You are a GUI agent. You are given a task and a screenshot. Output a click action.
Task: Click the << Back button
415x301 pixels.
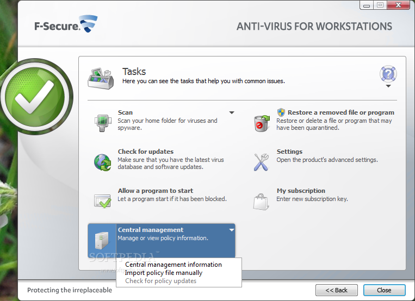[x=336, y=290]
